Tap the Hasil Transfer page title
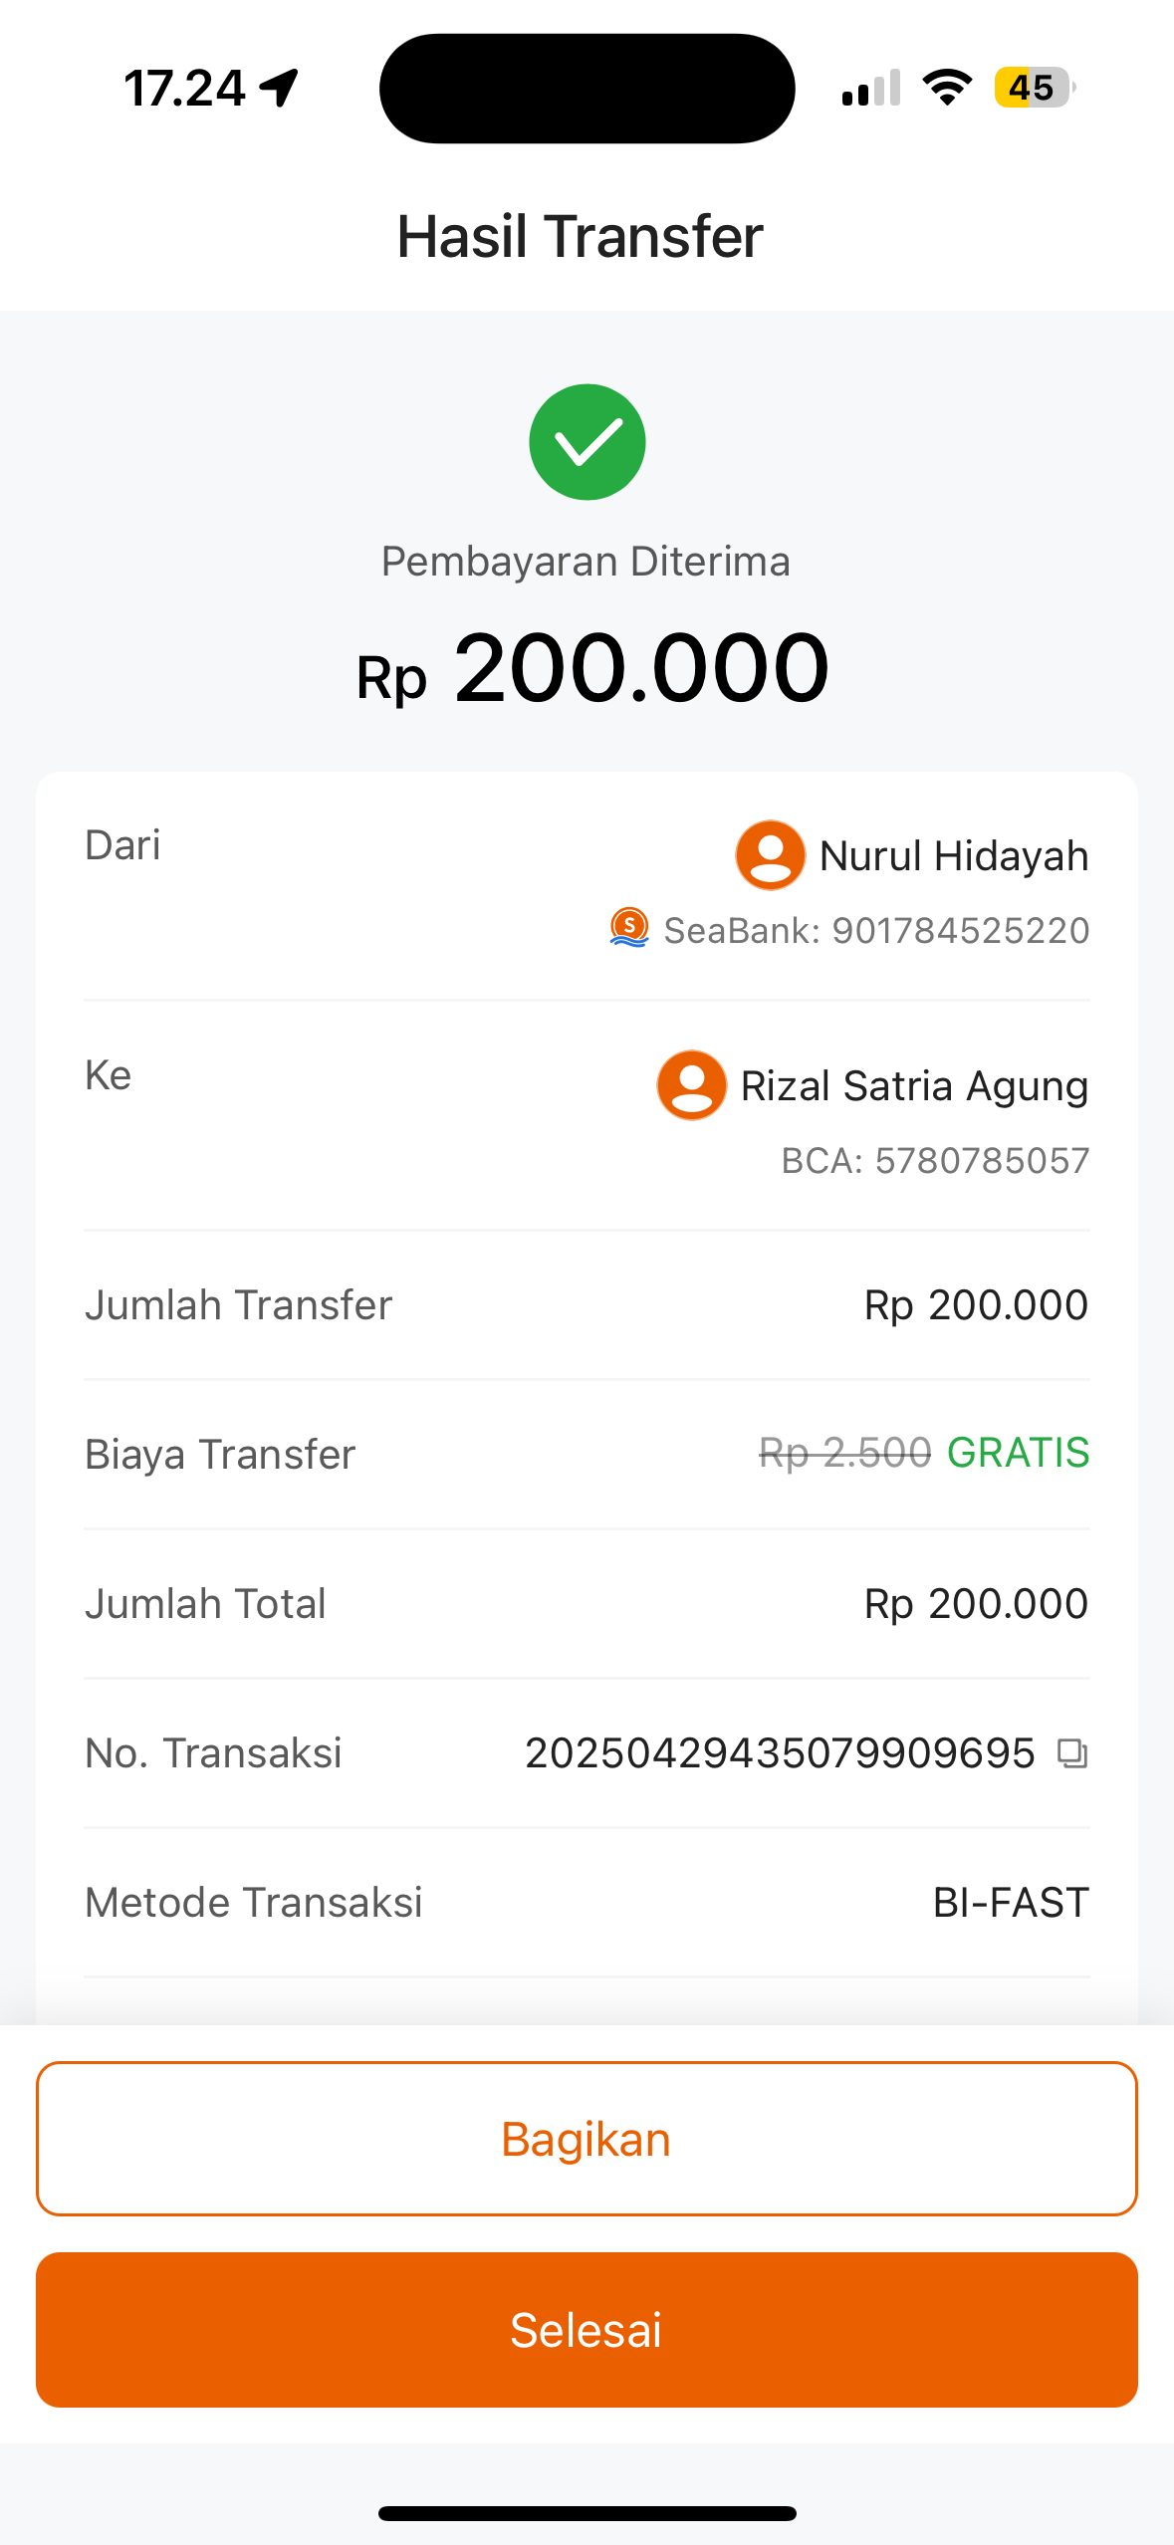Screen dimensions: 1174x2545 581,237
